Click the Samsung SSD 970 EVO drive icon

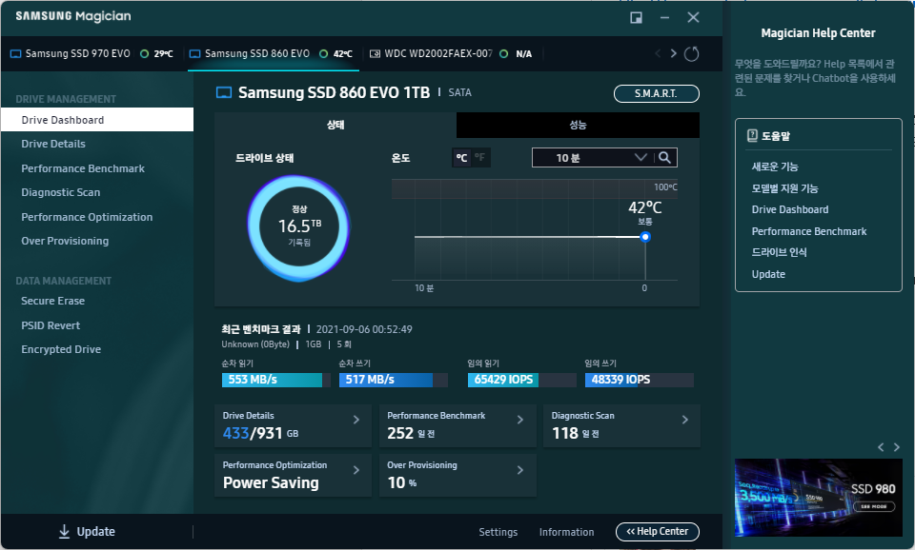[x=16, y=53]
